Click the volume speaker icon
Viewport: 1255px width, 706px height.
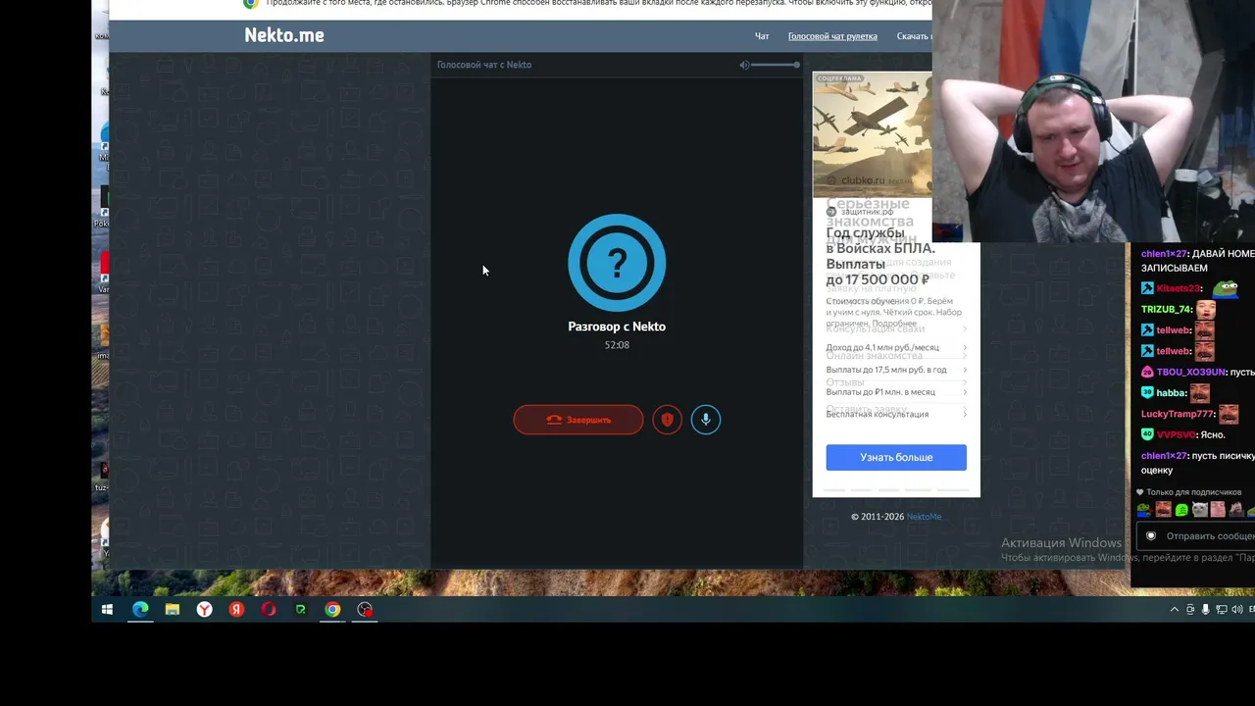tap(744, 65)
